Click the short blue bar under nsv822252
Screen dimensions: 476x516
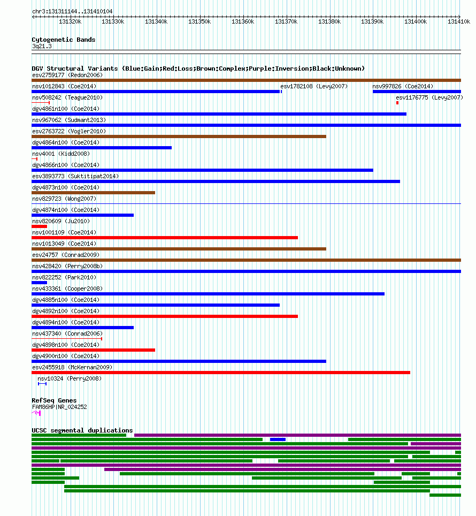click(40, 283)
